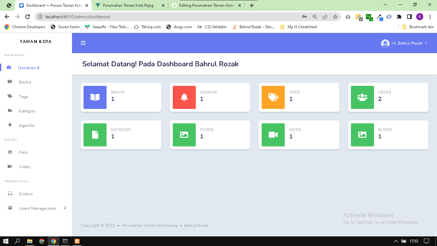Open the Sliders settings link

point(26,194)
